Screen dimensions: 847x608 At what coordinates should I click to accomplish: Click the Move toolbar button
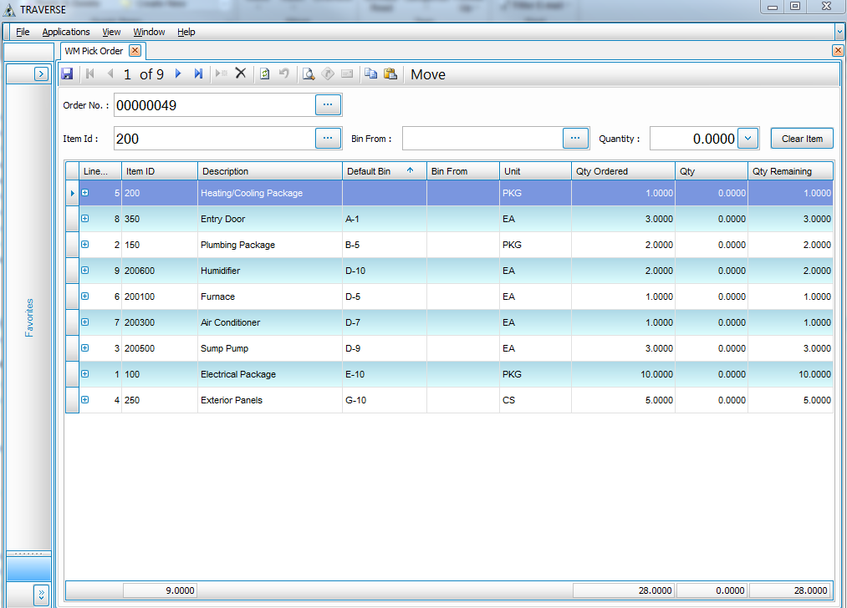(428, 74)
